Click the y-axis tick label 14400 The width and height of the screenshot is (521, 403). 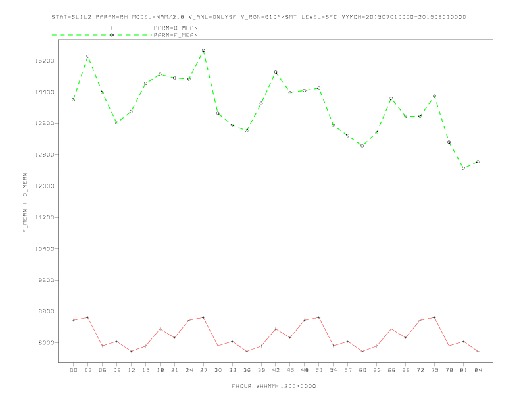(x=44, y=92)
